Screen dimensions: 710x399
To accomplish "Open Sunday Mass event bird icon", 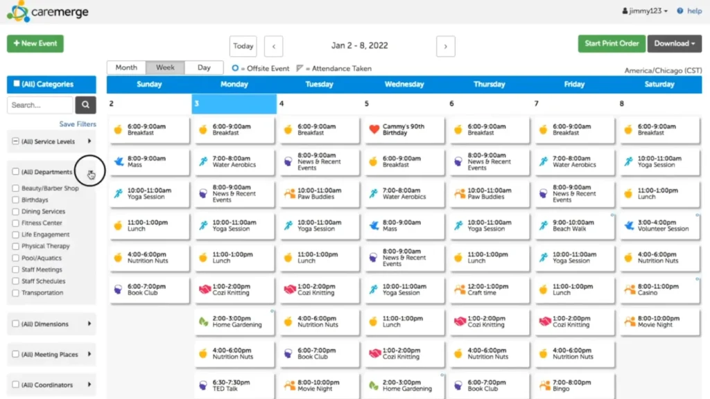I will point(119,161).
